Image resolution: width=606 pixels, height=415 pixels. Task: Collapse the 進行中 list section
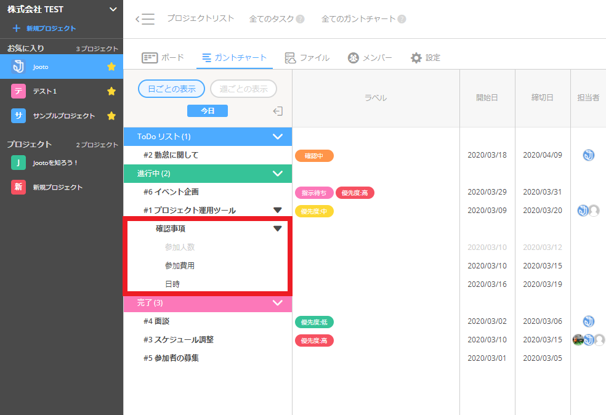tap(277, 174)
